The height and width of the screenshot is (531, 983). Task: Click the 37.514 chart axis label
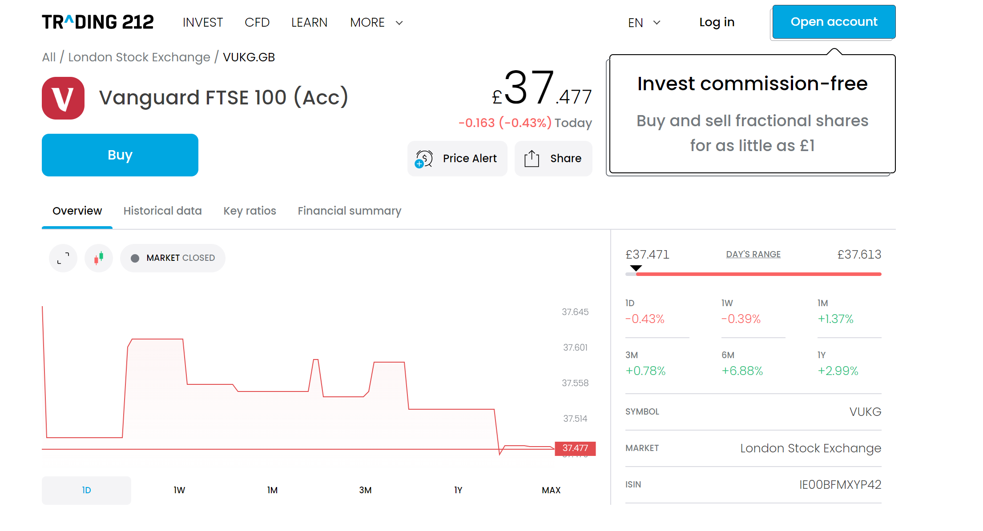coord(575,419)
